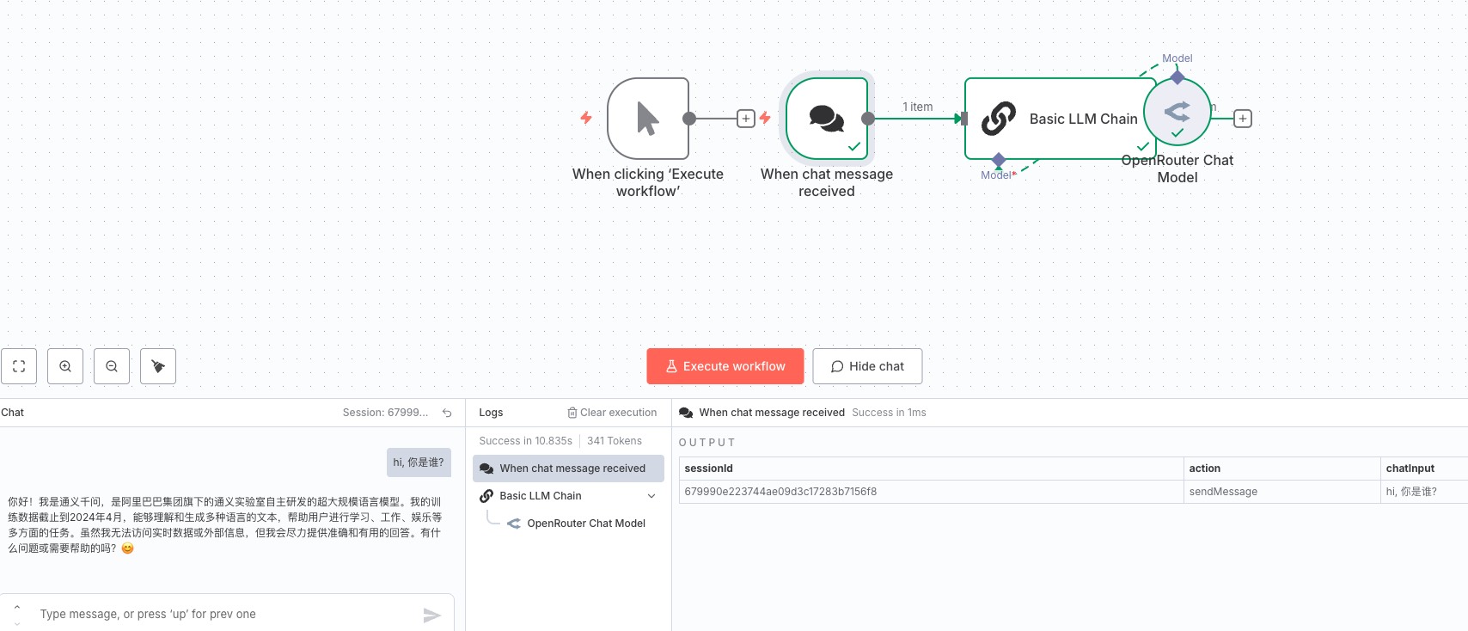
Task: Clear the execution logs
Action: tap(612, 413)
